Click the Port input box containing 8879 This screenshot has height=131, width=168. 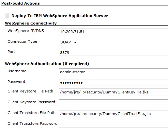tap(114, 53)
